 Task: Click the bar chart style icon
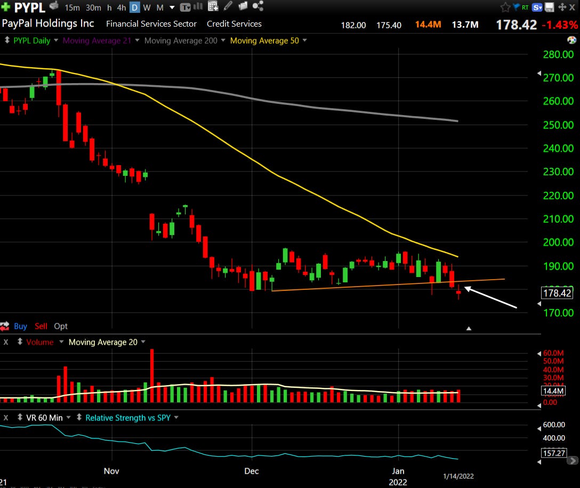pyautogui.click(x=198, y=6)
